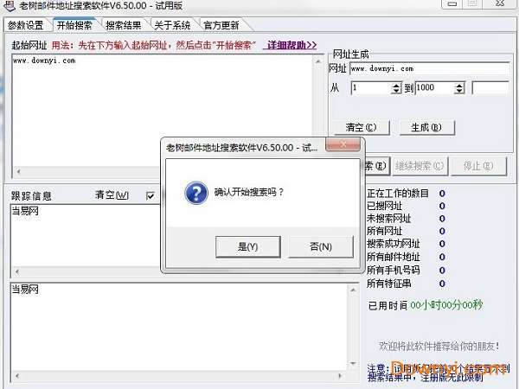
Task: Click the 生成(B) generate button
Action: [426, 127]
